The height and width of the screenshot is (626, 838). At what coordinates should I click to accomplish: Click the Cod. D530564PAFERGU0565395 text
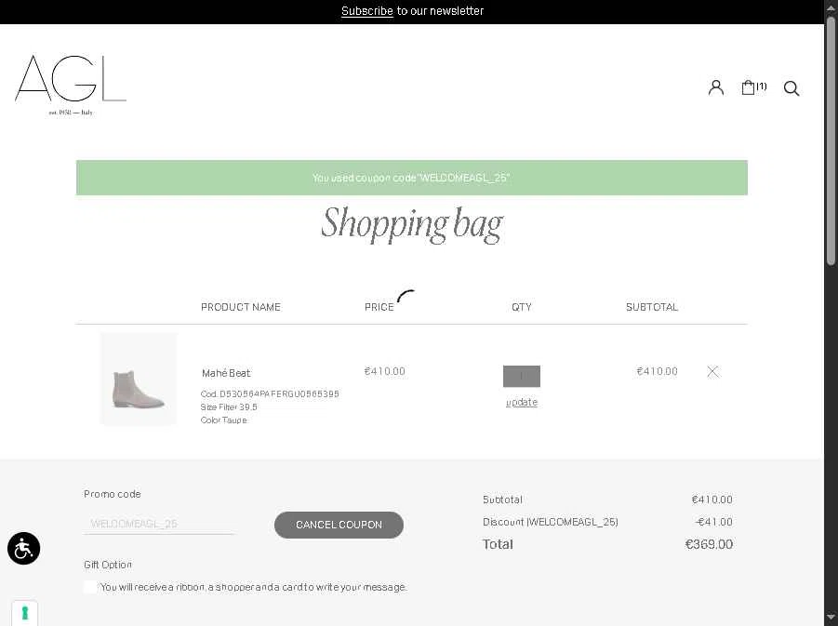coord(270,394)
